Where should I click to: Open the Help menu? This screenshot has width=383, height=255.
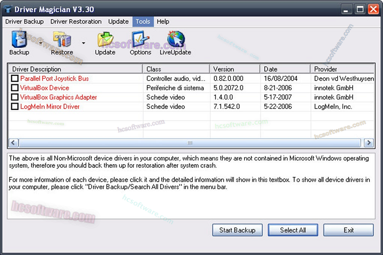point(163,21)
